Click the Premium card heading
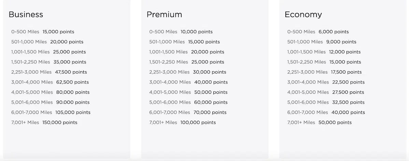 (x=164, y=15)
